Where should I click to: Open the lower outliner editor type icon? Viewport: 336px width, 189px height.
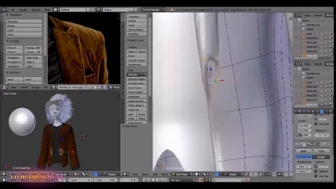pos(298,64)
